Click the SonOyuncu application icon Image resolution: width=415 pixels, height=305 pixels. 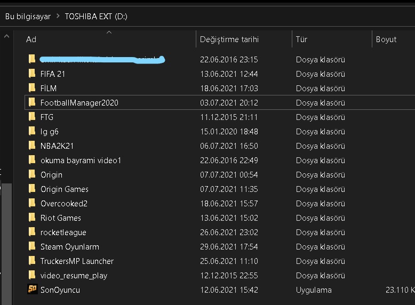coord(33,289)
